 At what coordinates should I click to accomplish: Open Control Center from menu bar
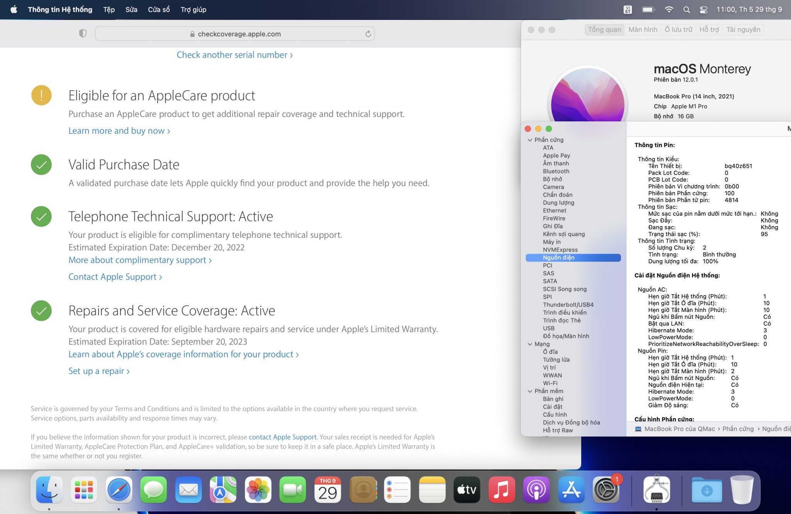703,10
